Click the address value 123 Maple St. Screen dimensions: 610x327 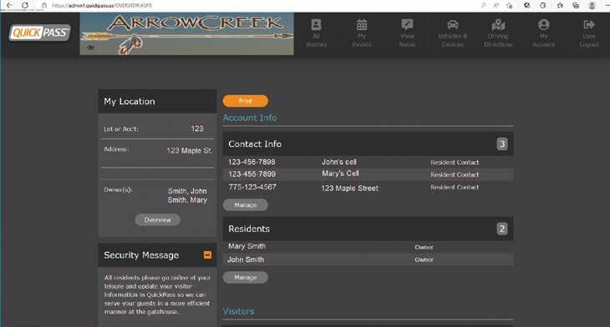[190, 151]
